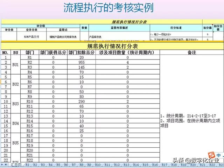Select R9's 部门扣除总分 cell showing 80
224x168 pixels.
click(x=82, y=97)
